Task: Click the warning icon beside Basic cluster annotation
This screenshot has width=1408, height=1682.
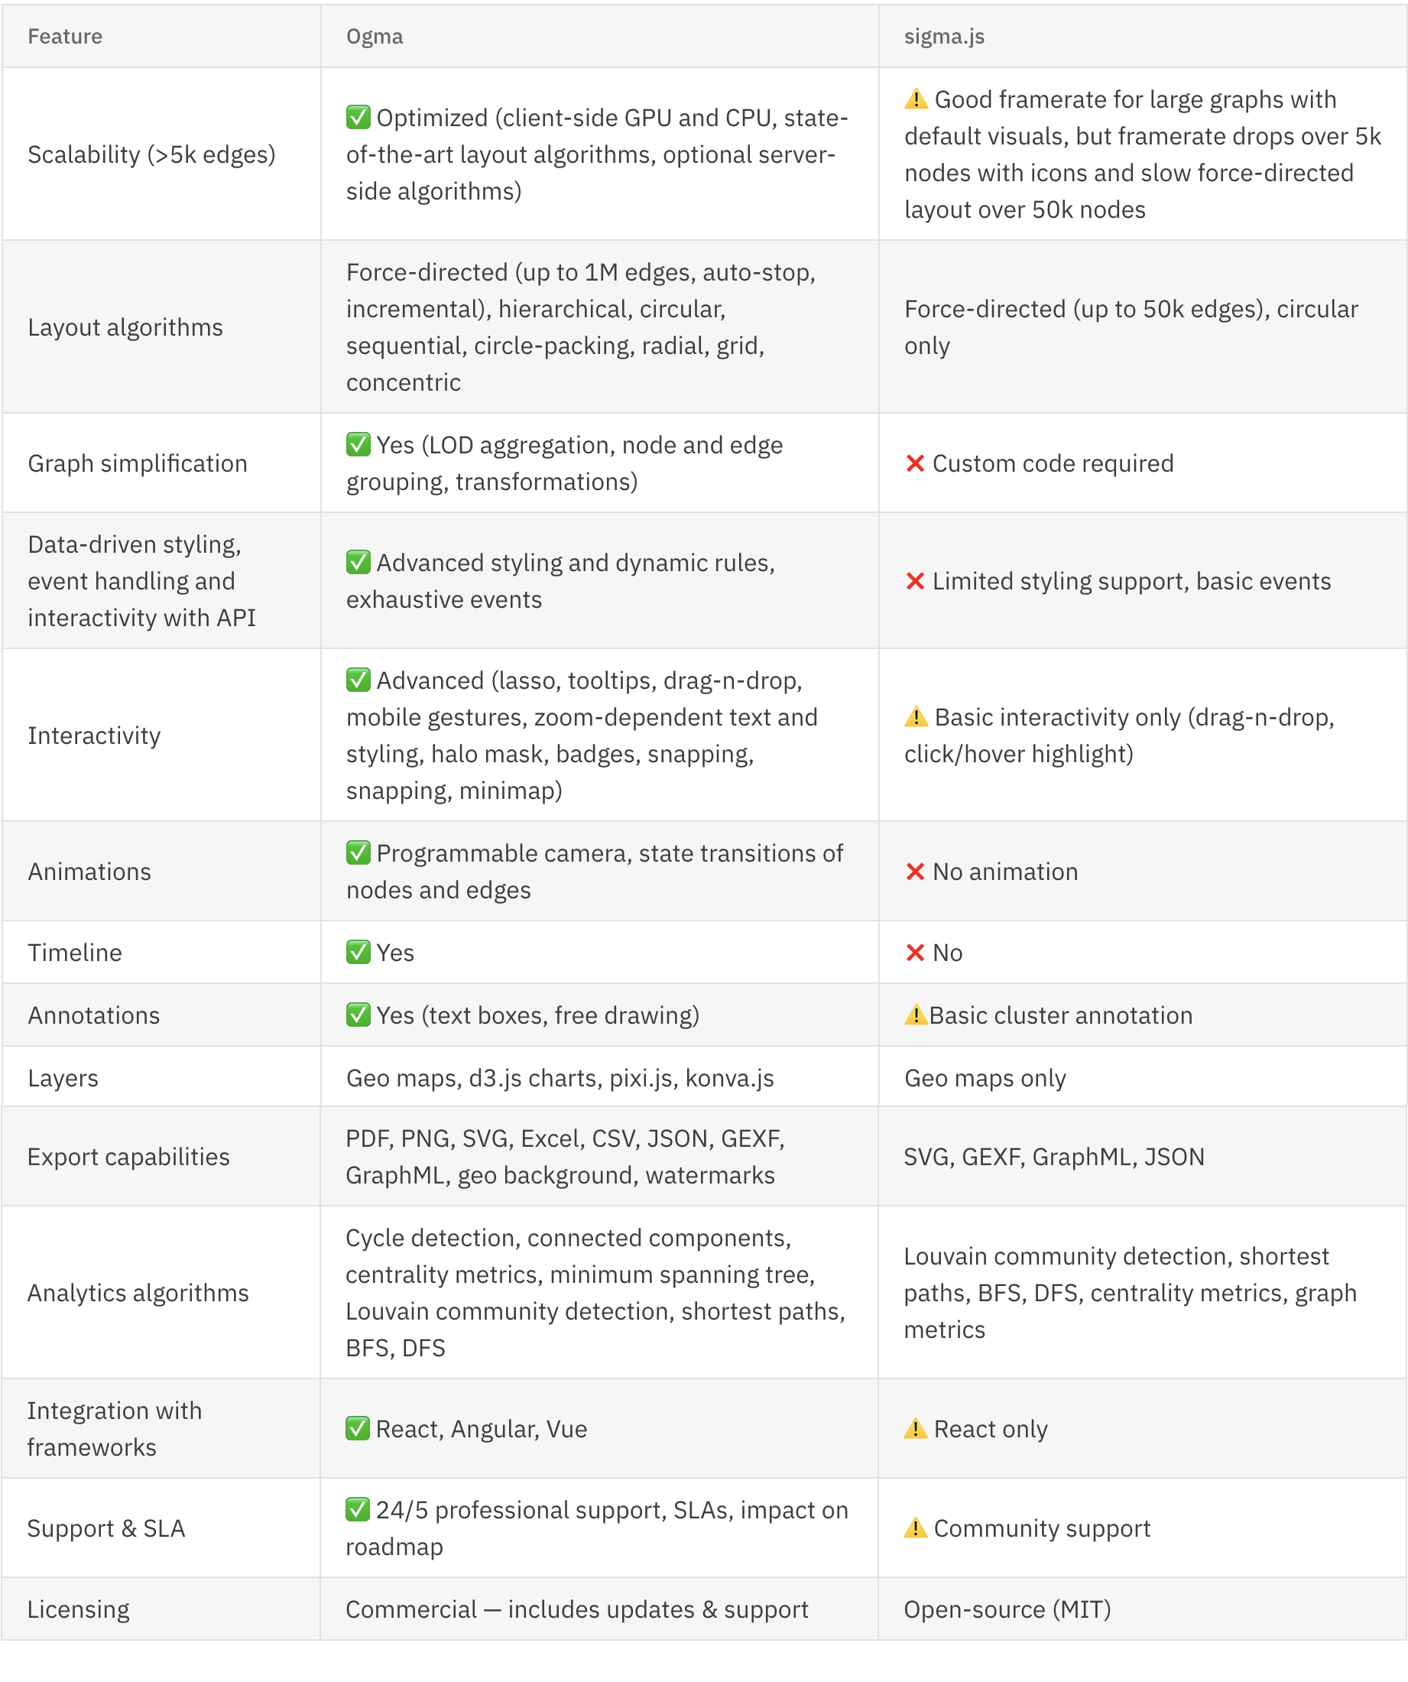Action: coord(915,1015)
